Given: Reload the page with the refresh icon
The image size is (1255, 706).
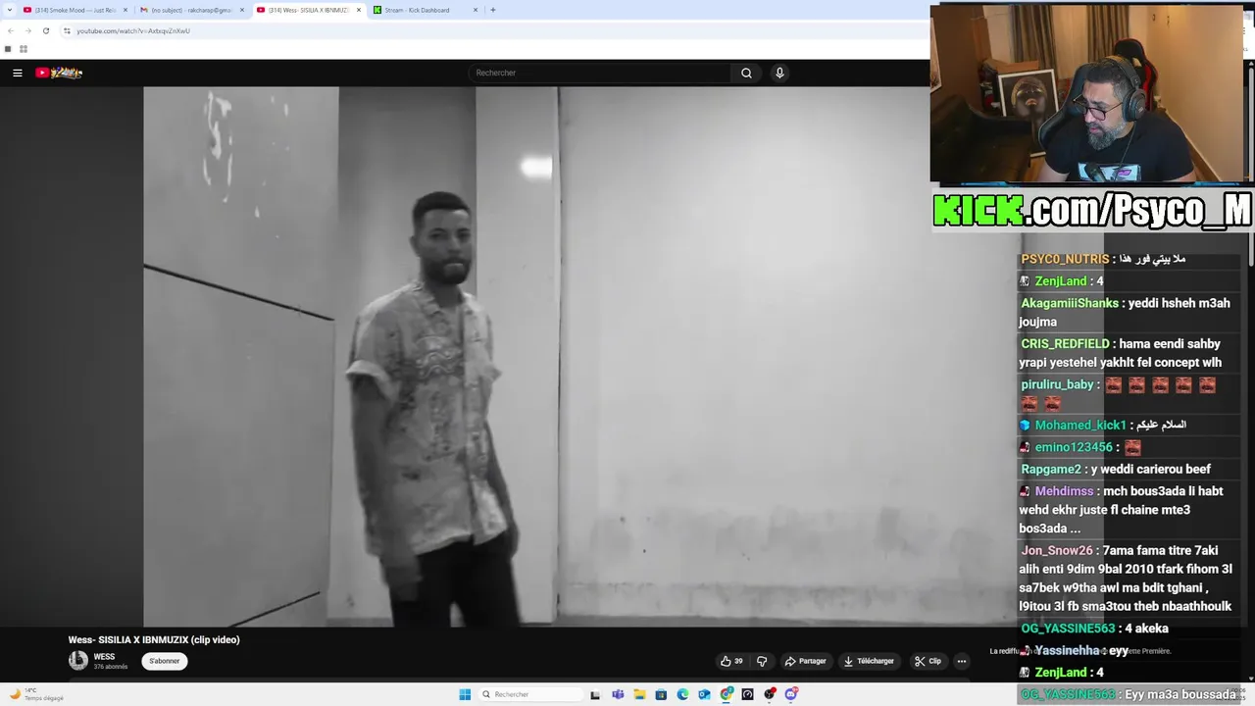Looking at the screenshot, I should tap(45, 30).
